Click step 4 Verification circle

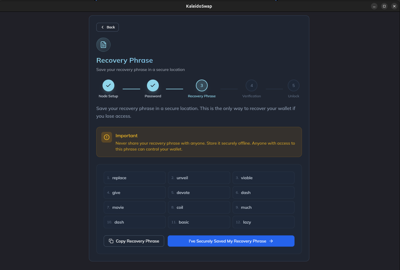(x=252, y=85)
